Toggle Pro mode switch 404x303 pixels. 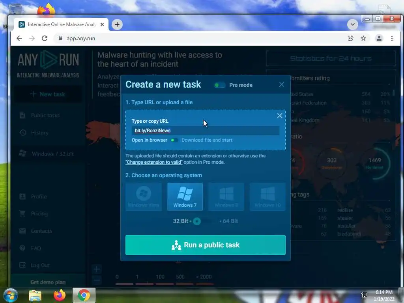[220, 85]
